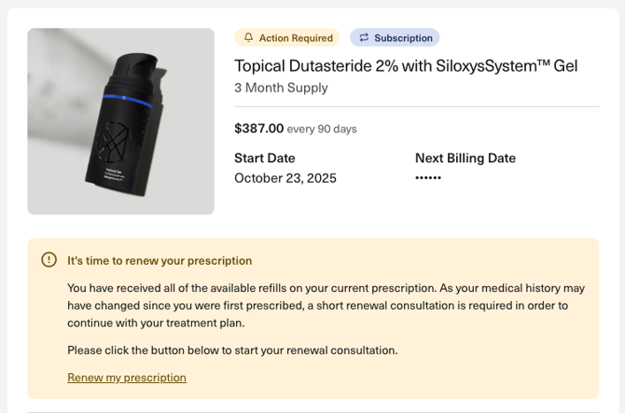Click the Start Date label
The image size is (625, 413).
[x=265, y=158]
